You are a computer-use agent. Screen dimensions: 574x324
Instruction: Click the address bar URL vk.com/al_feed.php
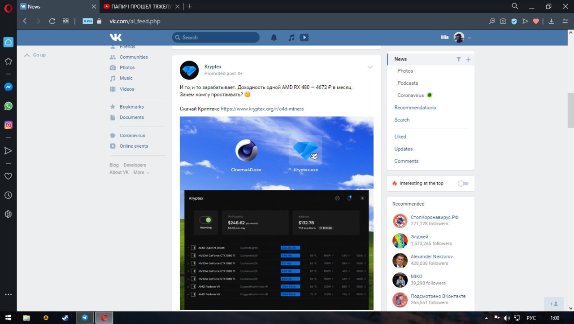pyautogui.click(x=135, y=21)
